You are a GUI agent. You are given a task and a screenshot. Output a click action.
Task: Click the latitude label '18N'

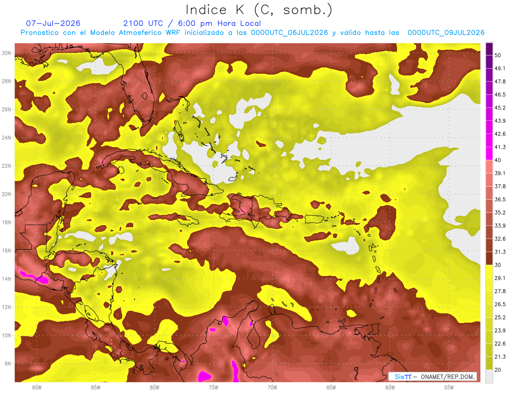click(7, 222)
